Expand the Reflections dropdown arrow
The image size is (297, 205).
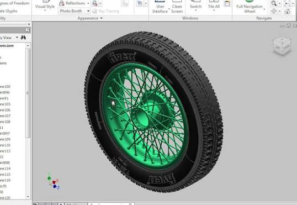[88, 3]
